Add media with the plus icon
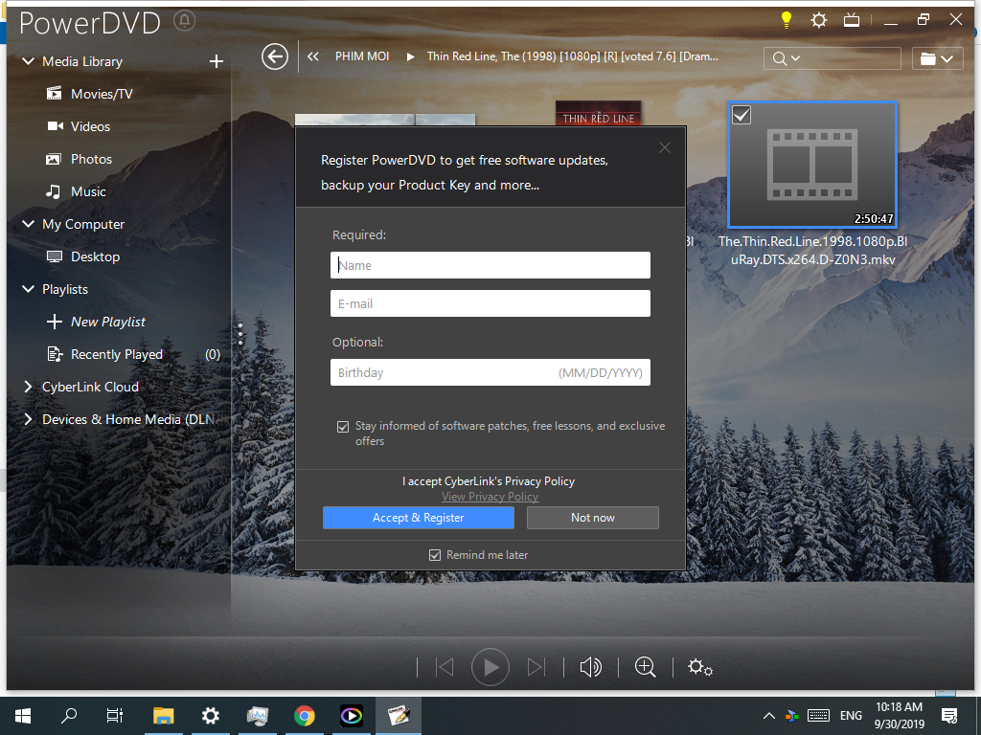 click(216, 61)
